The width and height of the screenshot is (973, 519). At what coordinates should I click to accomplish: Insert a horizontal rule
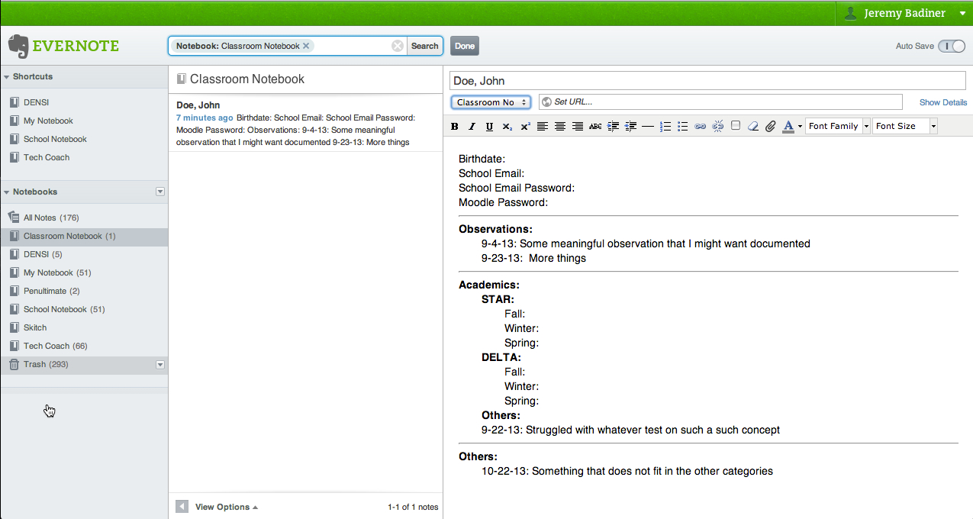[647, 127]
